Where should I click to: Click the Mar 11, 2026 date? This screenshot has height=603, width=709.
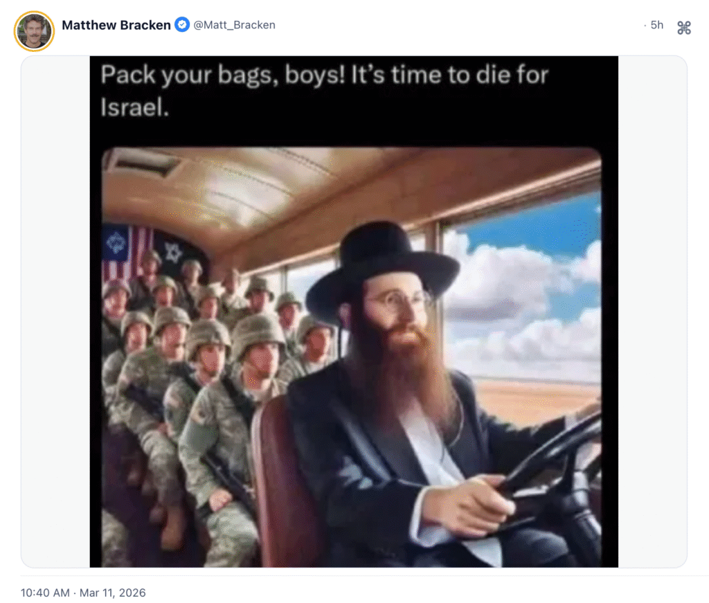pyautogui.click(x=113, y=593)
